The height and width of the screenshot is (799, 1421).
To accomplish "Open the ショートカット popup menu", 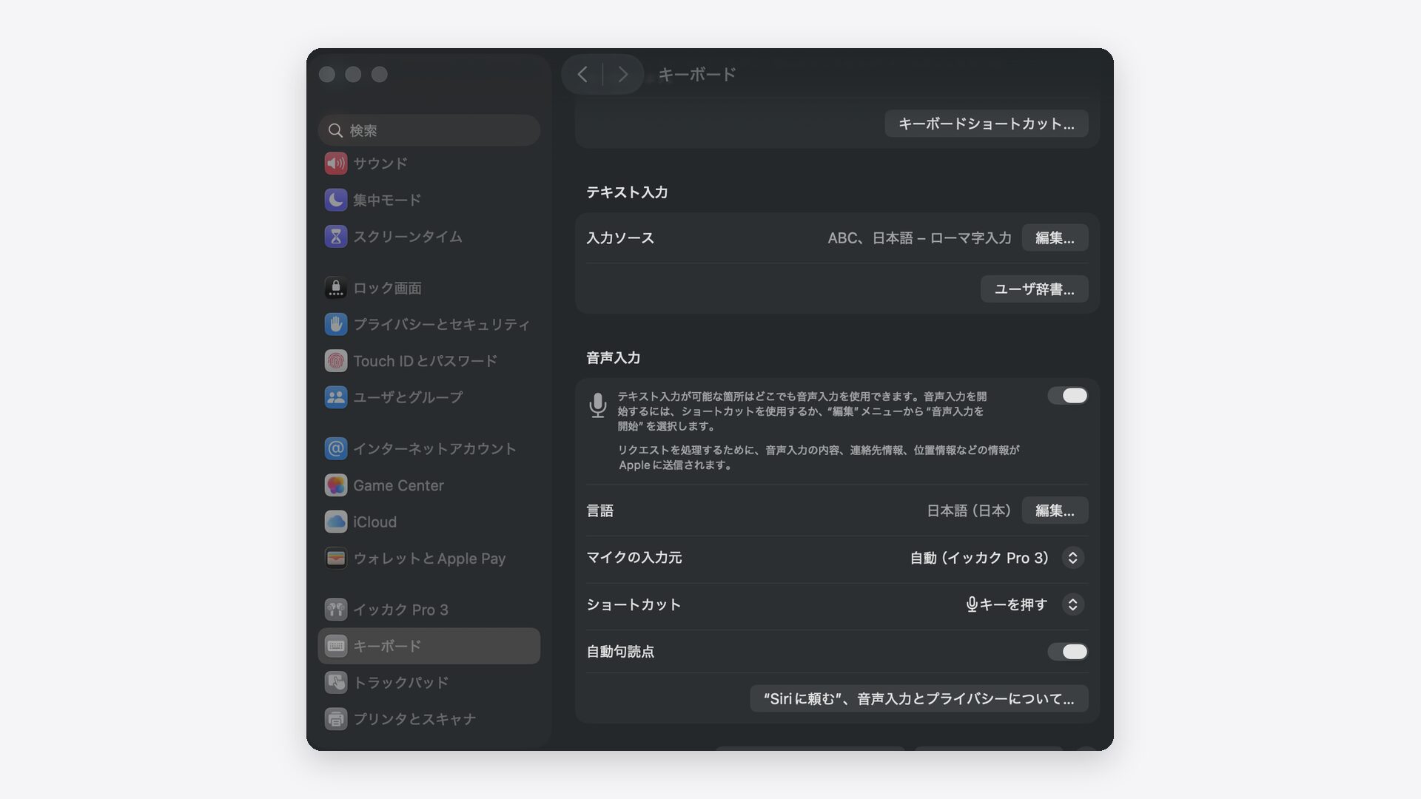I will pyautogui.click(x=1072, y=604).
